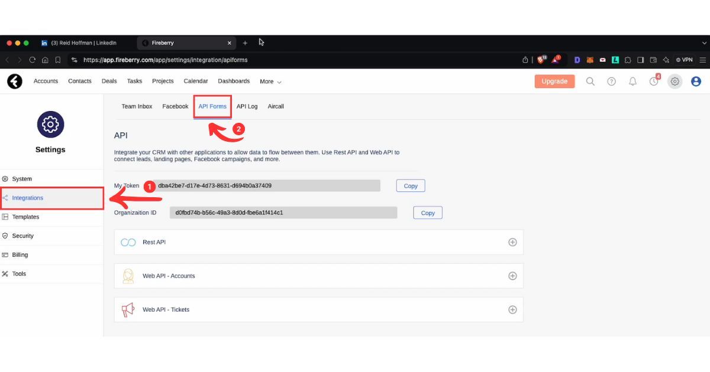
Task: Open Billing in settings sidebar
Action: coord(51,254)
